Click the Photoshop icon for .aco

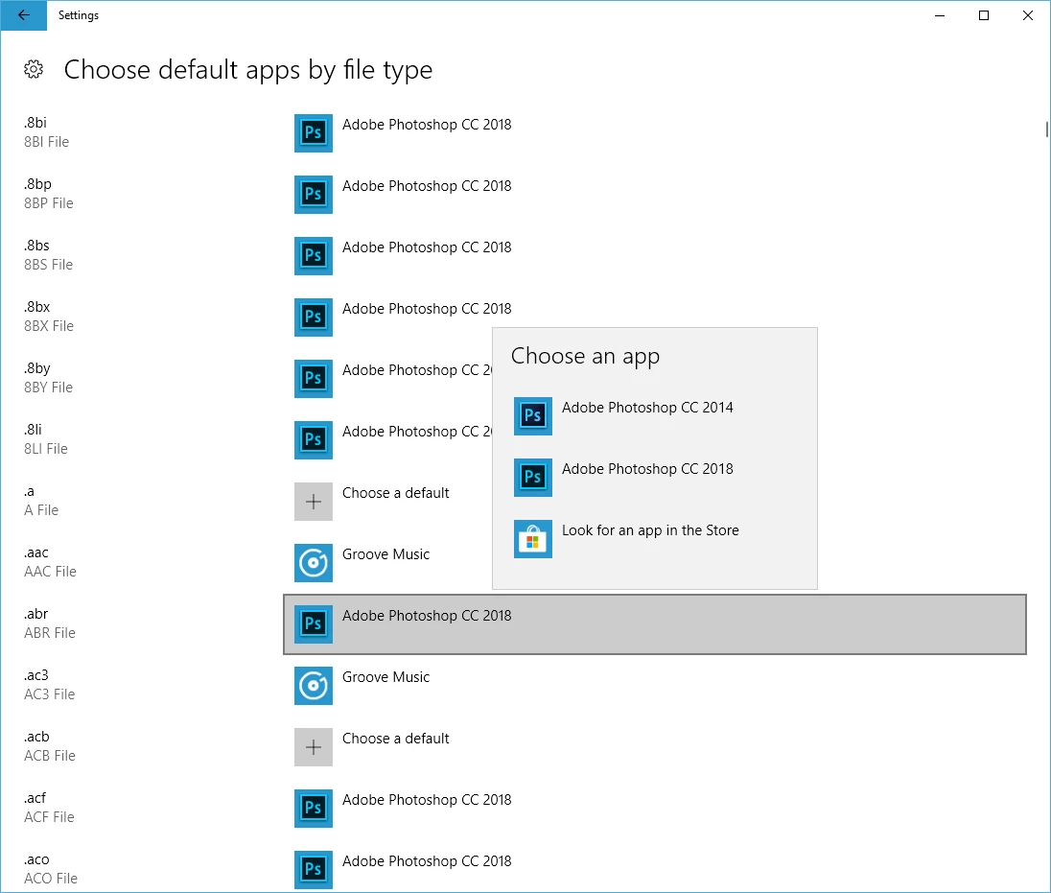tap(313, 870)
